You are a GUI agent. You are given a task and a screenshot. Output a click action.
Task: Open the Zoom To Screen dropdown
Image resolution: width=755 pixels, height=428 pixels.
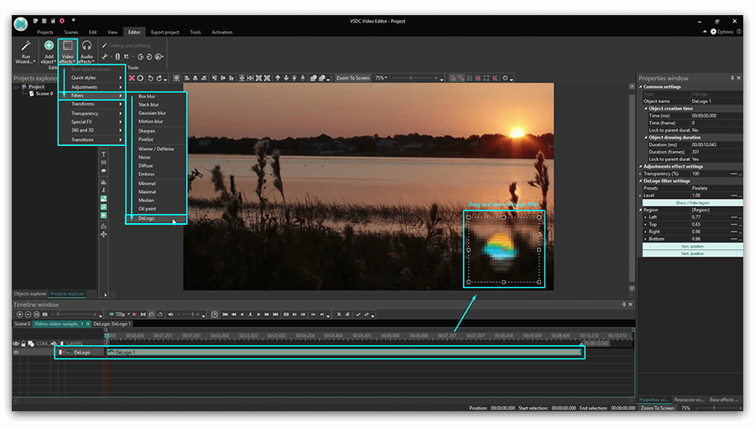pos(352,78)
